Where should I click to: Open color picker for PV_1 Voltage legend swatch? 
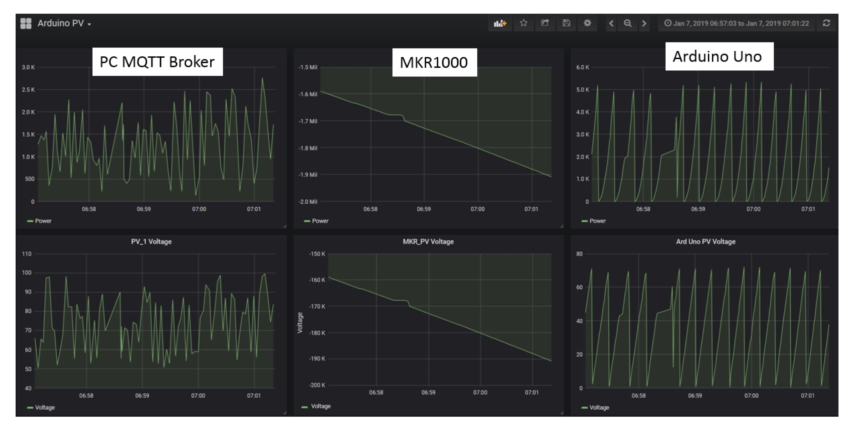[30, 408]
